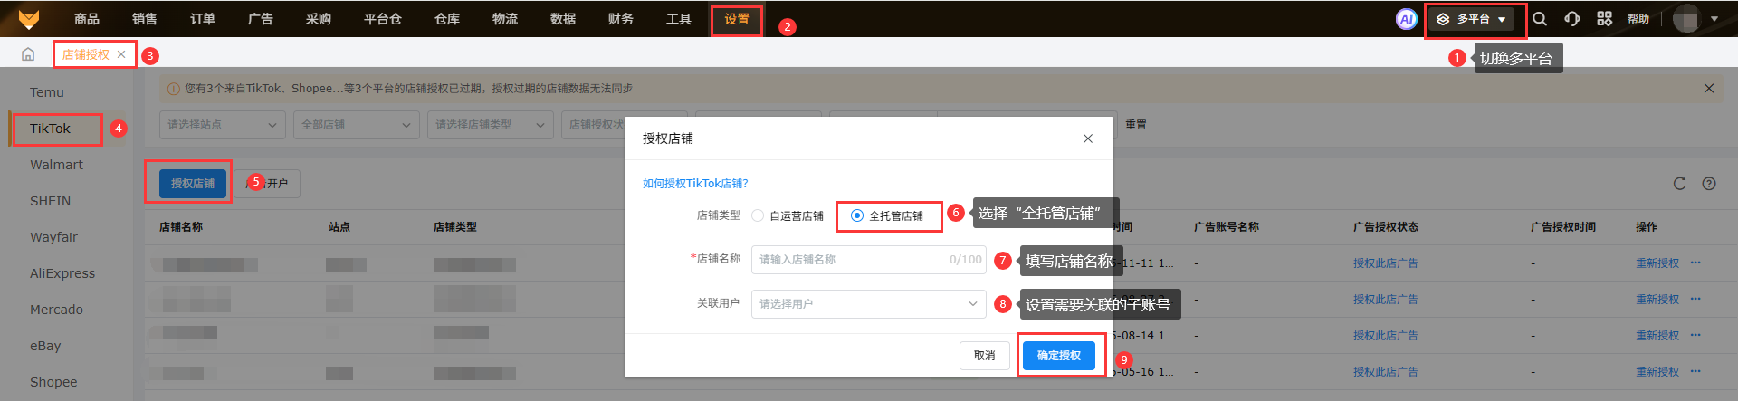Open more options in second row
The height and width of the screenshot is (401, 1738).
[1695, 299]
